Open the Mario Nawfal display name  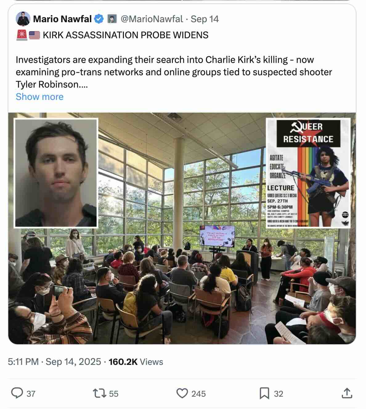pos(62,19)
